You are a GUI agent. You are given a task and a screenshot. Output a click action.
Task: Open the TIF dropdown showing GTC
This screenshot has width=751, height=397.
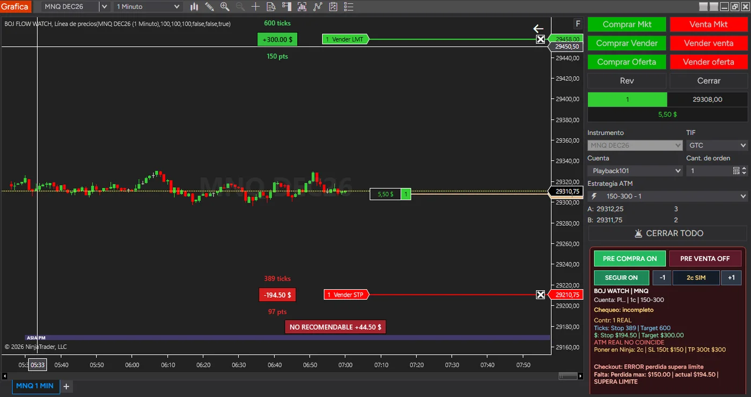(717, 145)
